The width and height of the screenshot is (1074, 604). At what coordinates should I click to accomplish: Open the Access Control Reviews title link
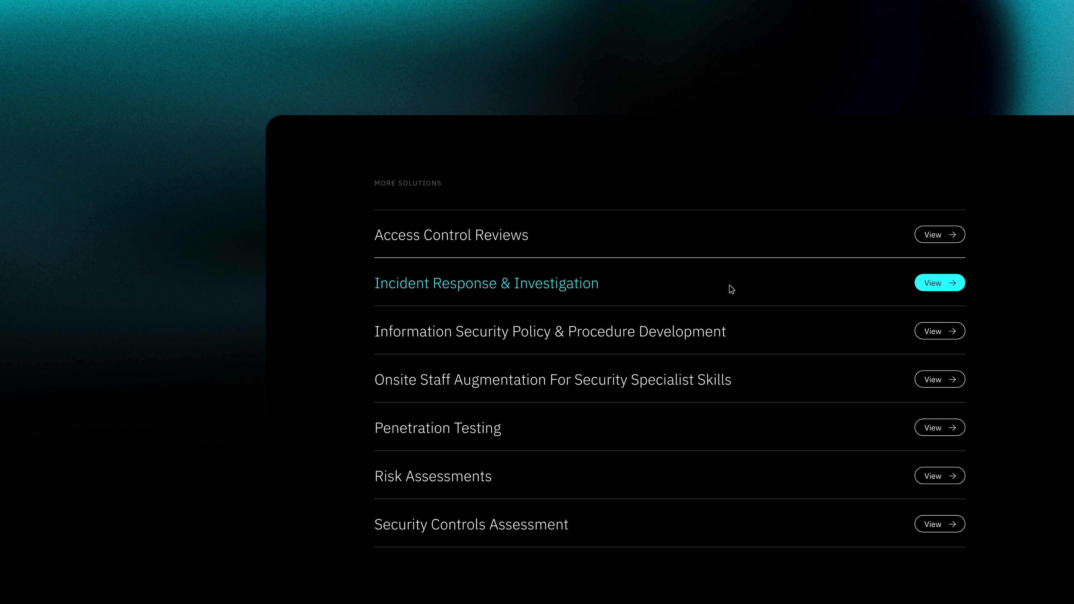[x=451, y=235]
